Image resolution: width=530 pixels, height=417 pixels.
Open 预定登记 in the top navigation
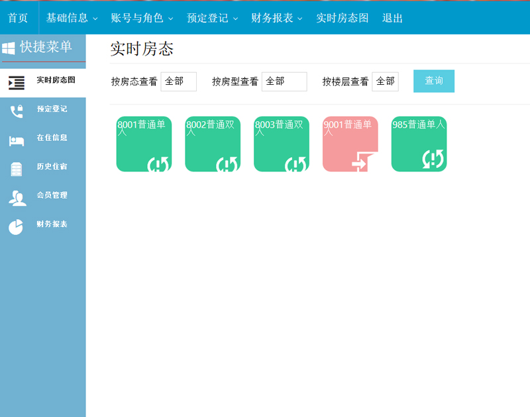pyautogui.click(x=207, y=18)
